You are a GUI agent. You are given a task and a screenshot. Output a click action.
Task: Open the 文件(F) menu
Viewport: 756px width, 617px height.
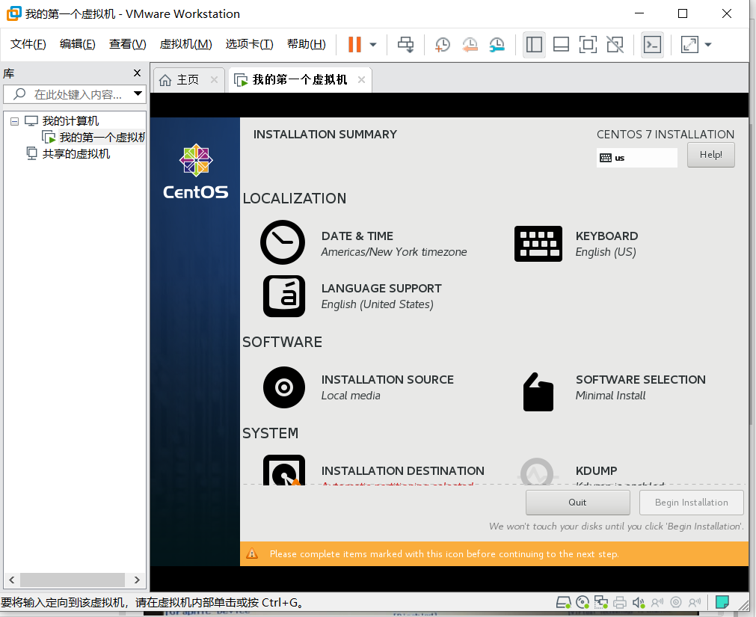click(x=28, y=44)
